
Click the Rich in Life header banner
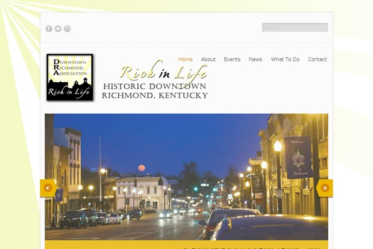[x=155, y=80]
